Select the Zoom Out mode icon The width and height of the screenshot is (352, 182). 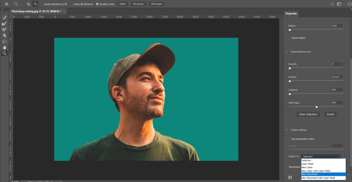click(x=35, y=4)
